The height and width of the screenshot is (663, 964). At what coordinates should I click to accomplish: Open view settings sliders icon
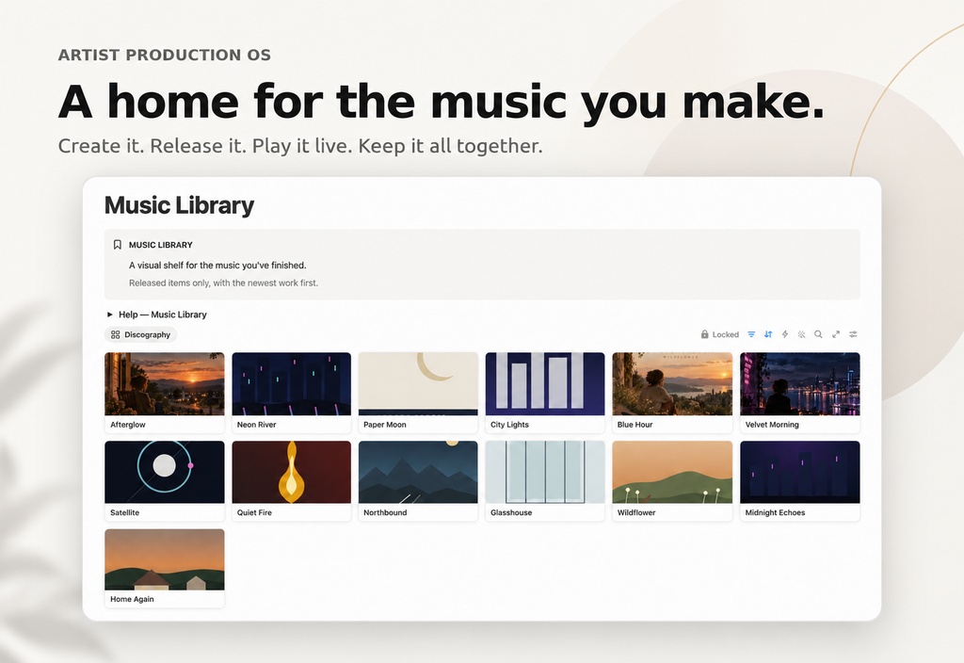853,334
